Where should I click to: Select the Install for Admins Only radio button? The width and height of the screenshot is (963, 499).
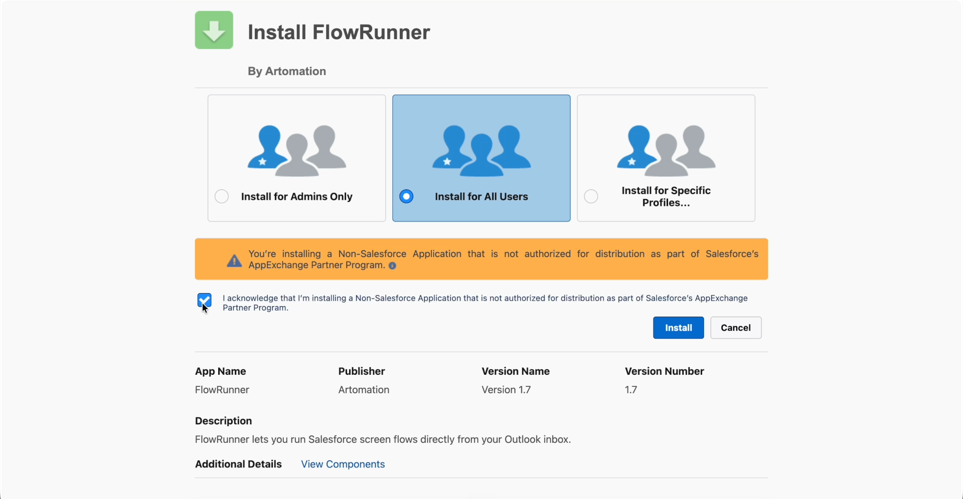point(222,196)
